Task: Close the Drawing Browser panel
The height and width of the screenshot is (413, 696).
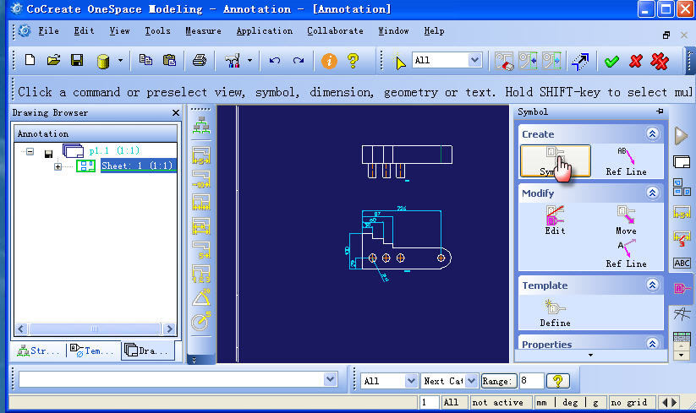Action: pyautogui.click(x=176, y=113)
